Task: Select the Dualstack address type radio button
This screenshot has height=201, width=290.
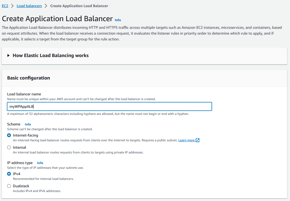Action: [x=9, y=186]
